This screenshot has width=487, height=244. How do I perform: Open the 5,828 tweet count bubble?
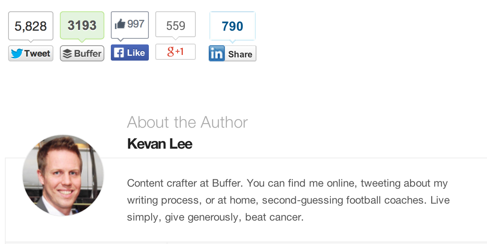click(31, 26)
